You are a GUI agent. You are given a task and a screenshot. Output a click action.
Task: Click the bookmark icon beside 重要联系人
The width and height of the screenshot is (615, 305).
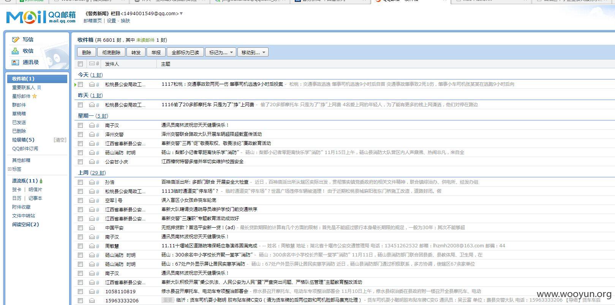click(39, 88)
